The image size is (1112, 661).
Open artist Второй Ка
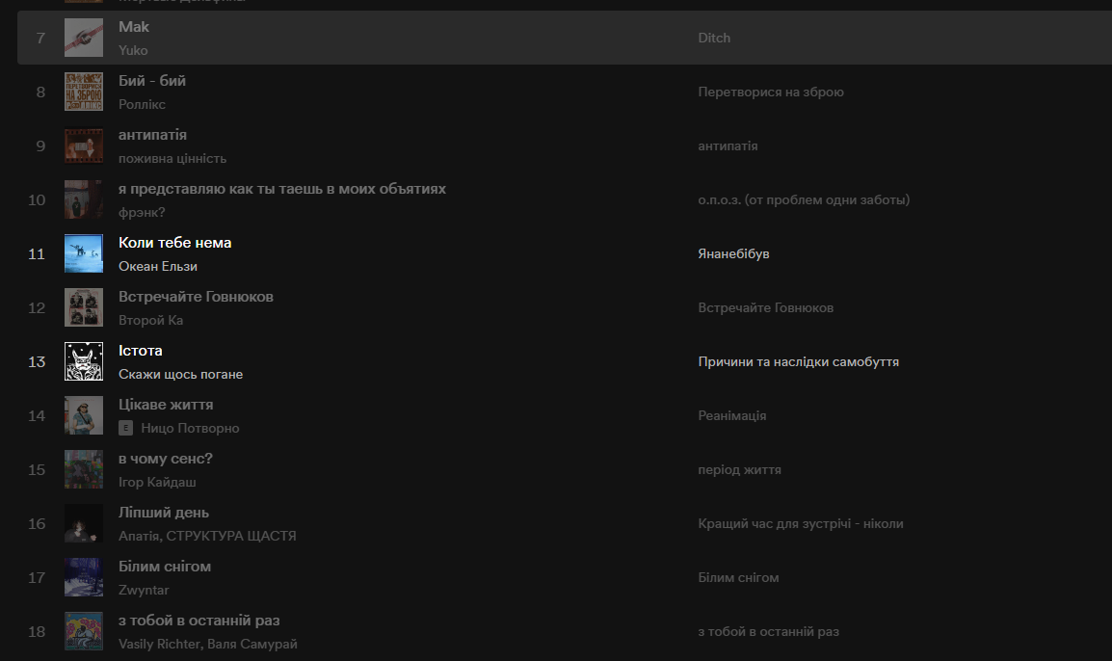tap(151, 320)
